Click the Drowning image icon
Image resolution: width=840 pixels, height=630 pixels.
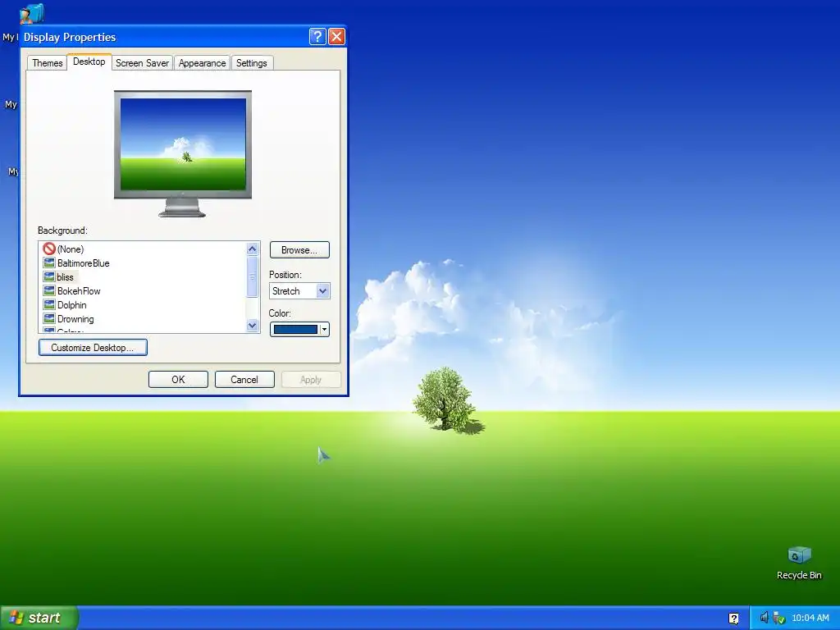[49, 318]
